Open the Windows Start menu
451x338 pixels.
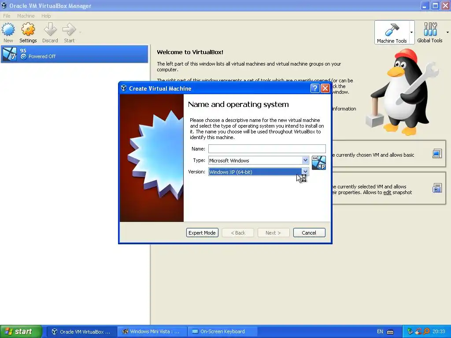(21, 331)
